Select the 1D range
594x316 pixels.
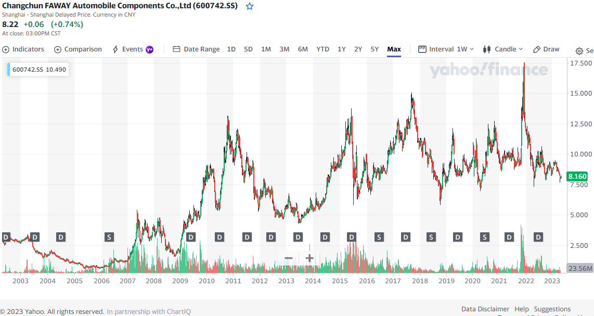pyautogui.click(x=231, y=49)
